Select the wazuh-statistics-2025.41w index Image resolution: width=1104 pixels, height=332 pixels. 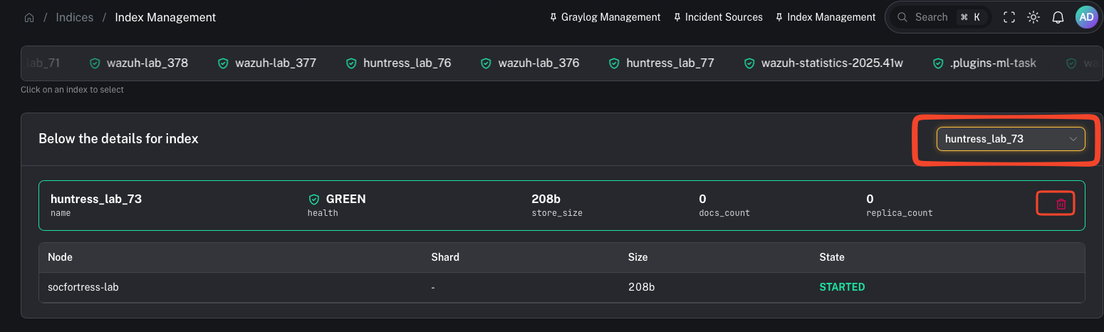click(823, 63)
